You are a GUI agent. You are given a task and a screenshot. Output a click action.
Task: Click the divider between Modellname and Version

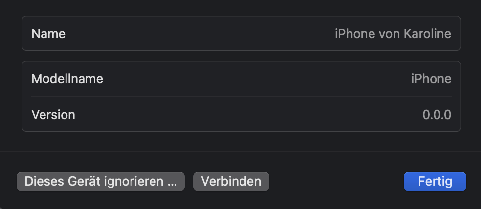(x=241, y=96)
